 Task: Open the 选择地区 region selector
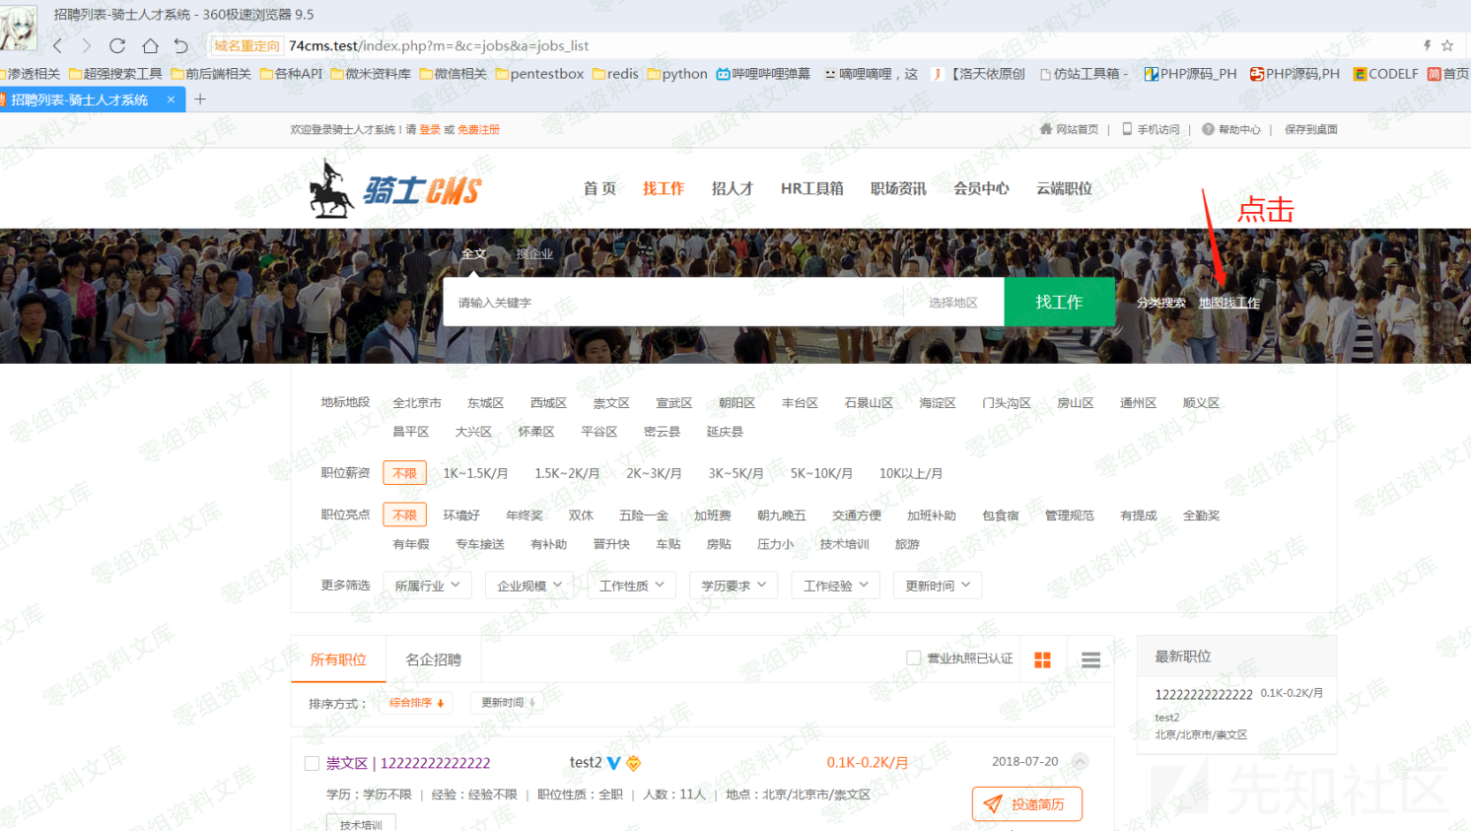[x=952, y=303]
